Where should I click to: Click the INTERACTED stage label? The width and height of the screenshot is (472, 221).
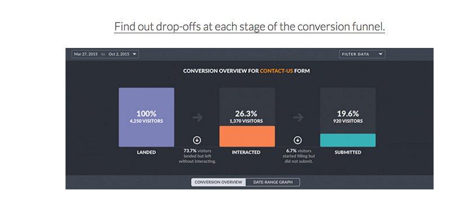point(246,152)
